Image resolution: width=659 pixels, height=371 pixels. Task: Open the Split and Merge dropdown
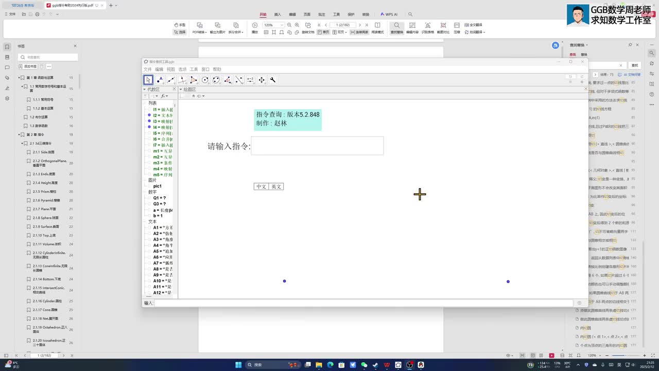pos(236,32)
